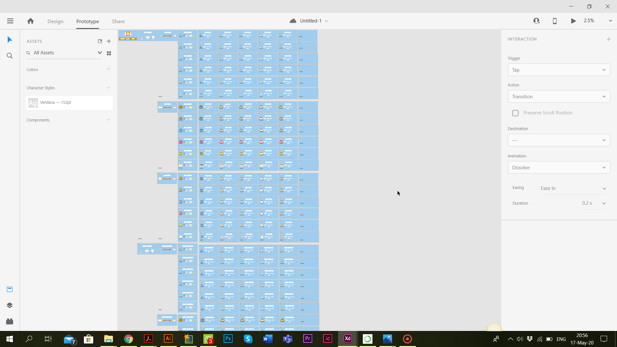This screenshot has width=617, height=347.
Task: Open the Easing dropdown showing Ease In
Action: [573, 188]
